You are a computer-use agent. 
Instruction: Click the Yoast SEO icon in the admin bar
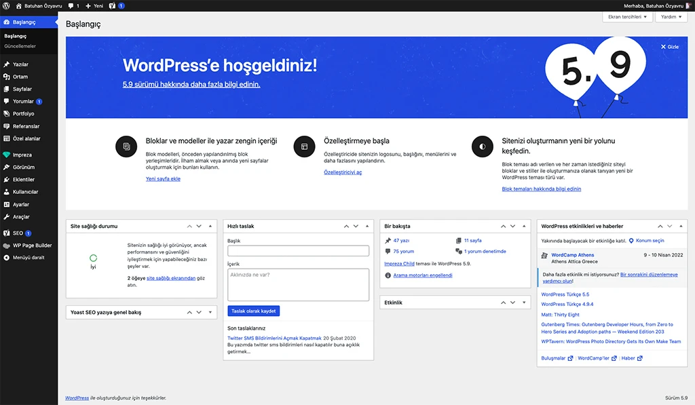pos(112,5)
